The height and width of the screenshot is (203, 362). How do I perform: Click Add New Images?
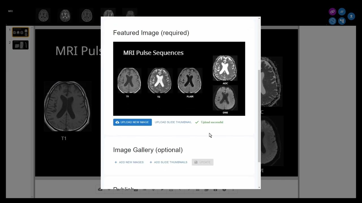pyautogui.click(x=129, y=162)
